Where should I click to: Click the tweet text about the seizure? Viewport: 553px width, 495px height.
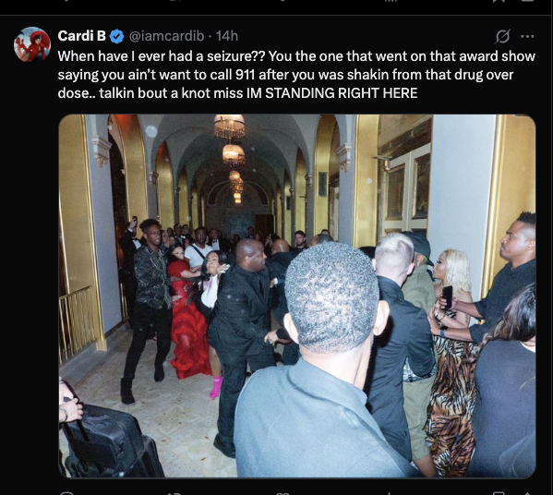(x=296, y=75)
